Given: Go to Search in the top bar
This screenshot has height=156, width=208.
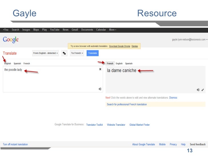Looking at the screenshot, I should (15, 30).
